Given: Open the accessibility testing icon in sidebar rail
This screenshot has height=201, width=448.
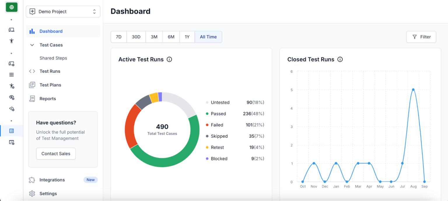Looking at the screenshot, I should click(11, 41).
